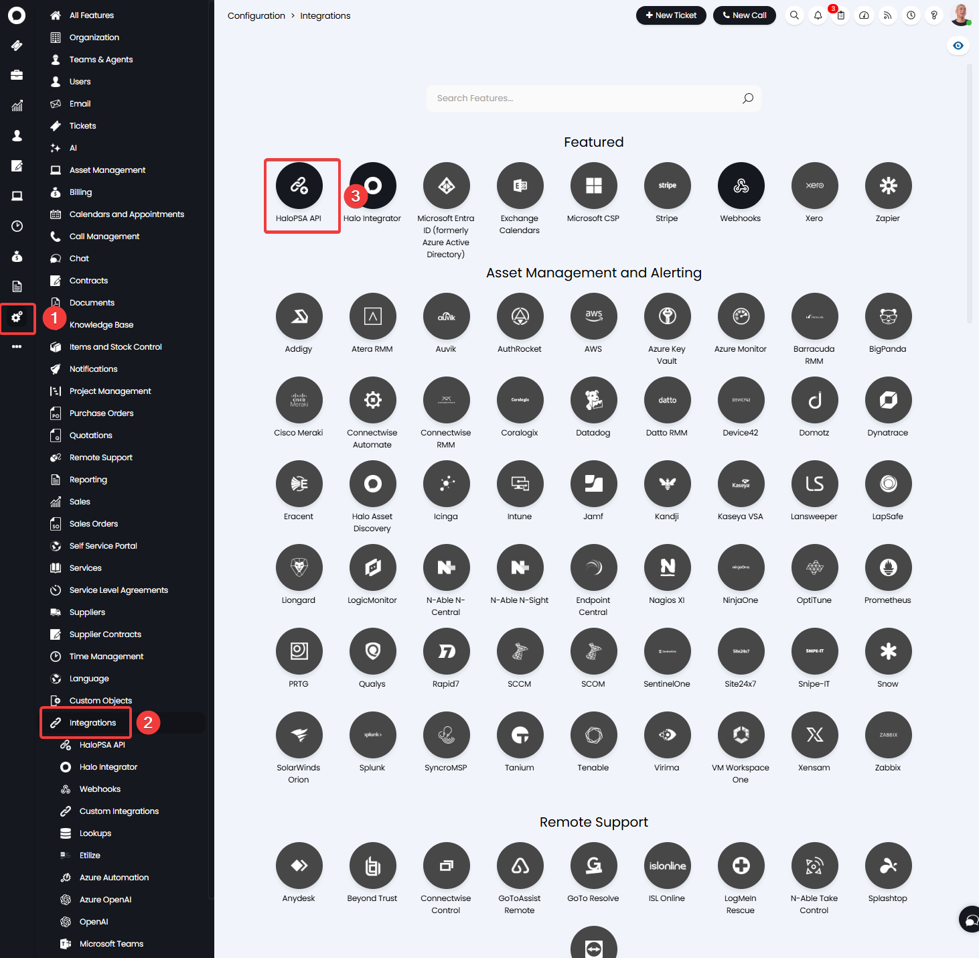Open the Exchange Calendars integration
The width and height of the screenshot is (979, 958).
coord(520,186)
